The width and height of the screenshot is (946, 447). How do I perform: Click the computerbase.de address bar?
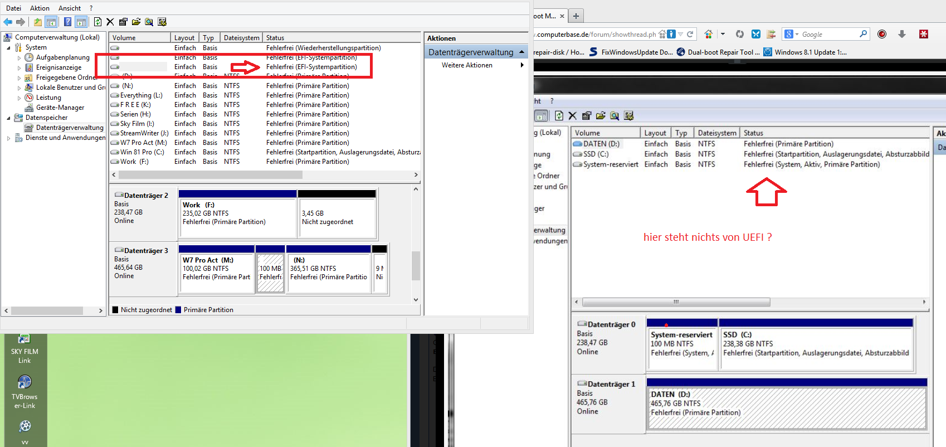click(x=596, y=34)
